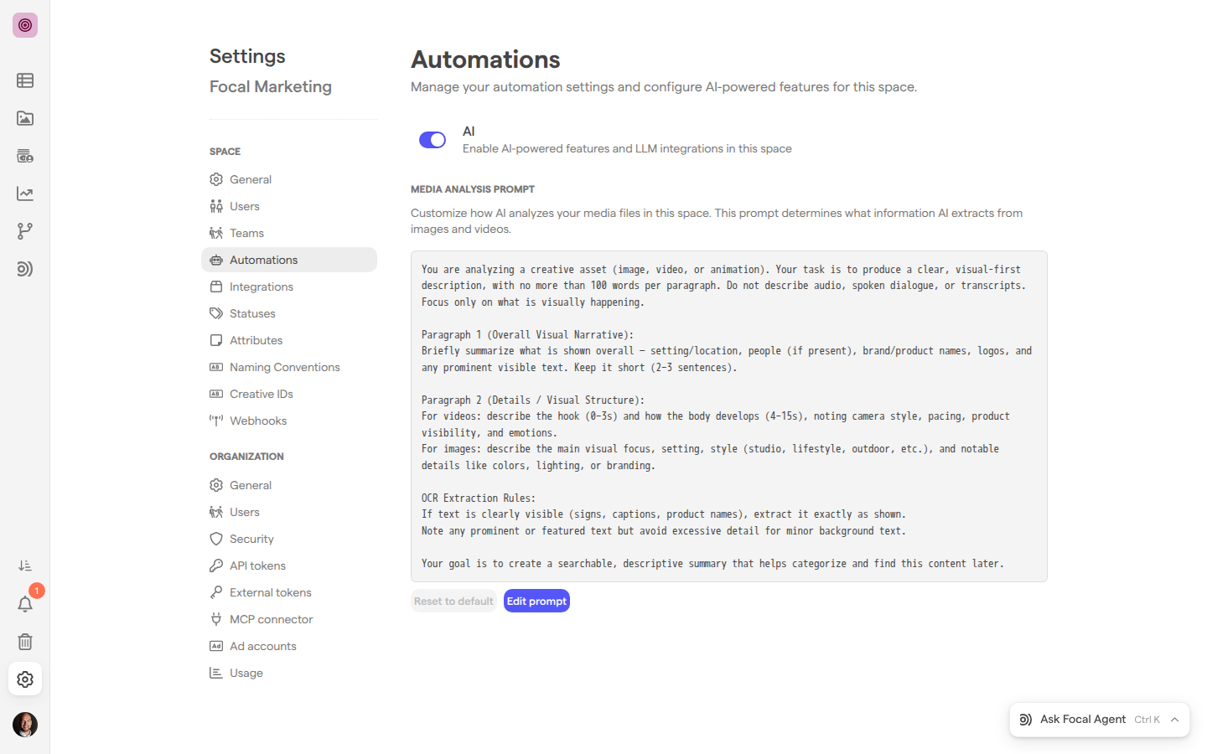The height and width of the screenshot is (754, 1207).
Task: Go to Creative IDs settings
Action: (289, 394)
